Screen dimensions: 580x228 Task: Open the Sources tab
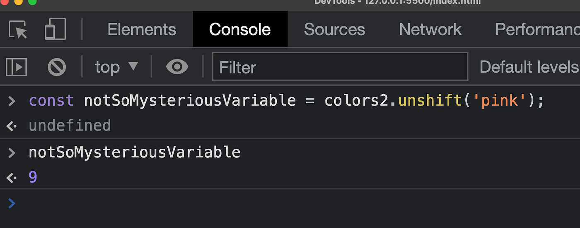click(x=334, y=29)
